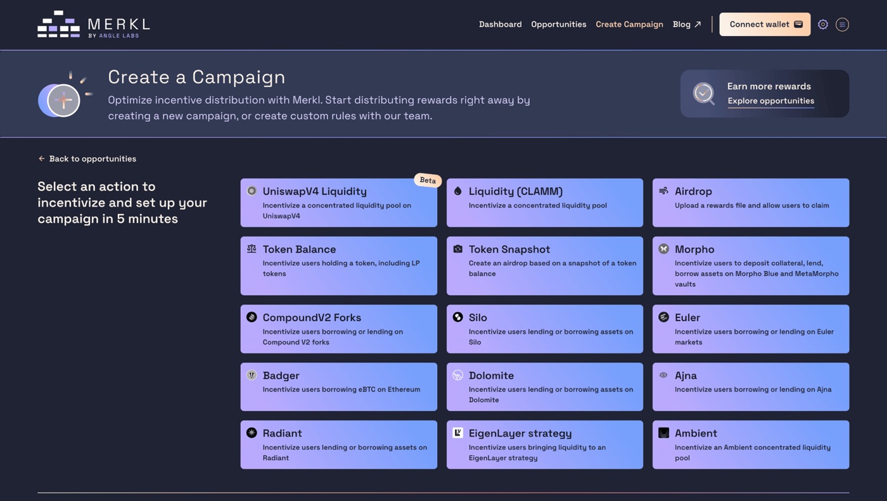Click the Radiant logo icon
Viewport: 887px width, 501px height.
(x=252, y=433)
